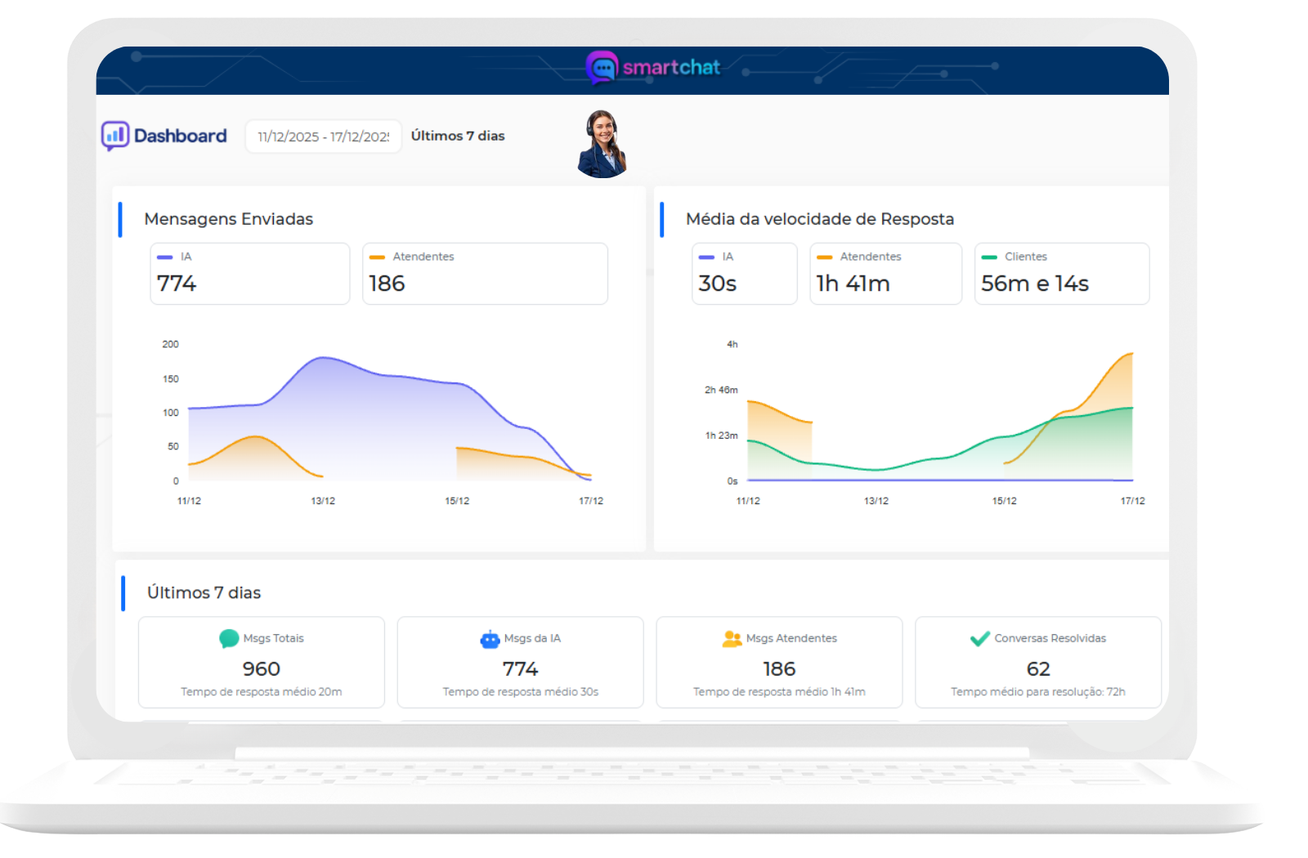
Task: Click the Média da velocidade de Resposta title
Action: [x=820, y=219]
